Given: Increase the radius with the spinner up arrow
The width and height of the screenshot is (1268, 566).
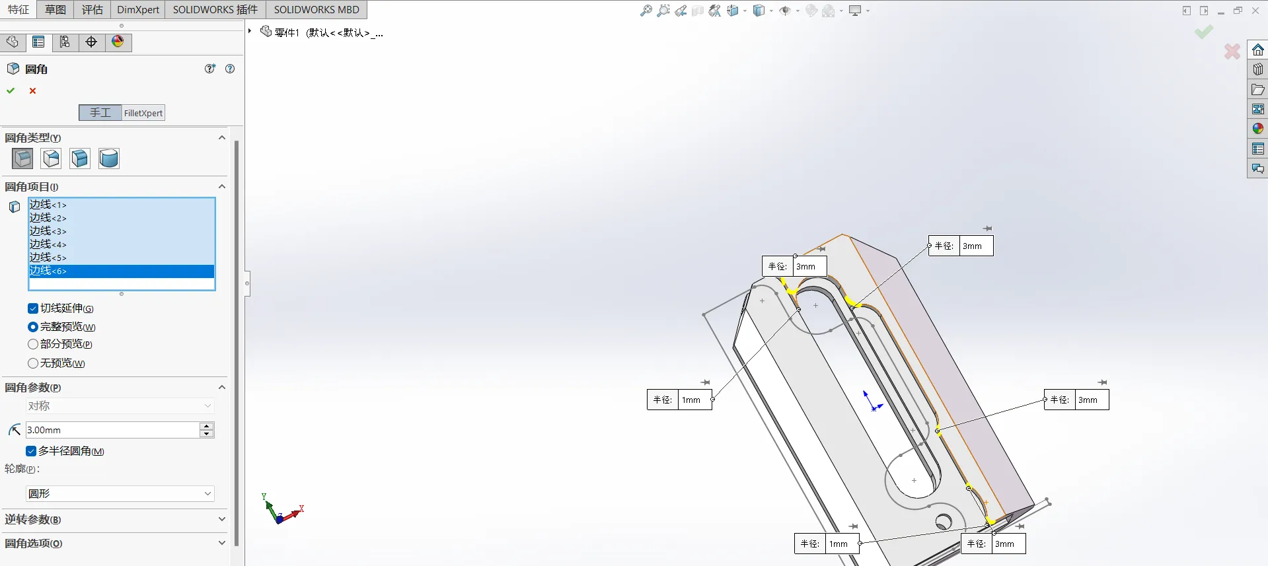Looking at the screenshot, I should 207,426.
